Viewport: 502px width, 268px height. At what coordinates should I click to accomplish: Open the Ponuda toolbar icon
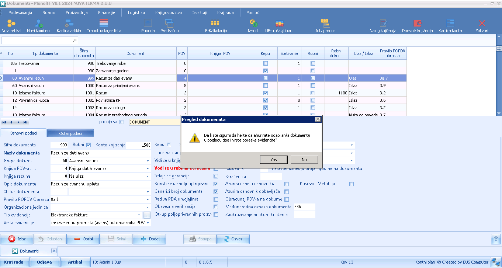click(148, 24)
